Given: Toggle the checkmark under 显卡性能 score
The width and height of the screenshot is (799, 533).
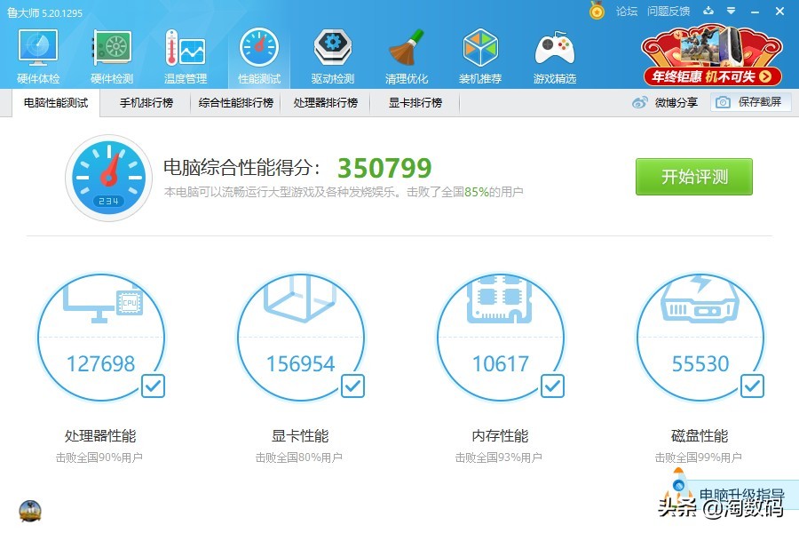Looking at the screenshot, I should click(x=353, y=386).
